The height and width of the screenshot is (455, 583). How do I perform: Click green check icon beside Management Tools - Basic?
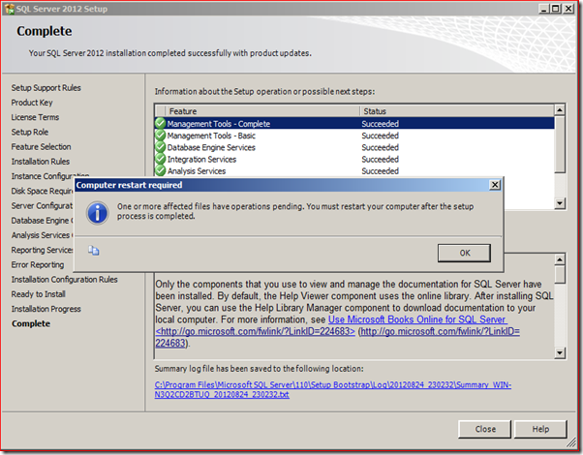(160, 135)
